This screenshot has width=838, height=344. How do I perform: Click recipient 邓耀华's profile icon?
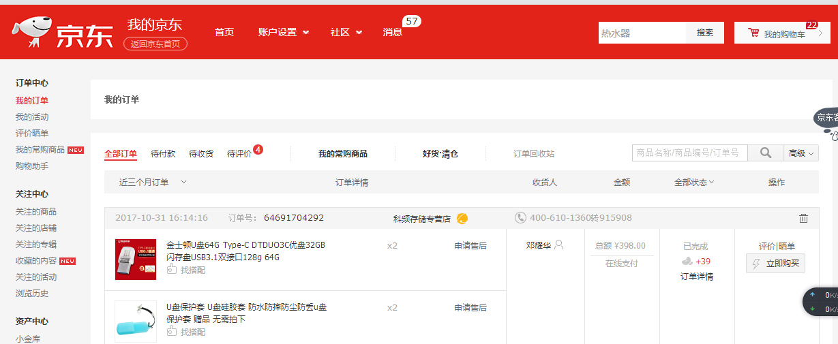(x=559, y=245)
